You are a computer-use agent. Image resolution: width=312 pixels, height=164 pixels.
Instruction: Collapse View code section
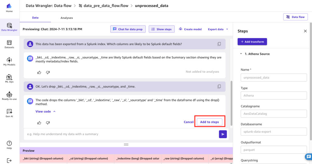click(x=46, y=112)
